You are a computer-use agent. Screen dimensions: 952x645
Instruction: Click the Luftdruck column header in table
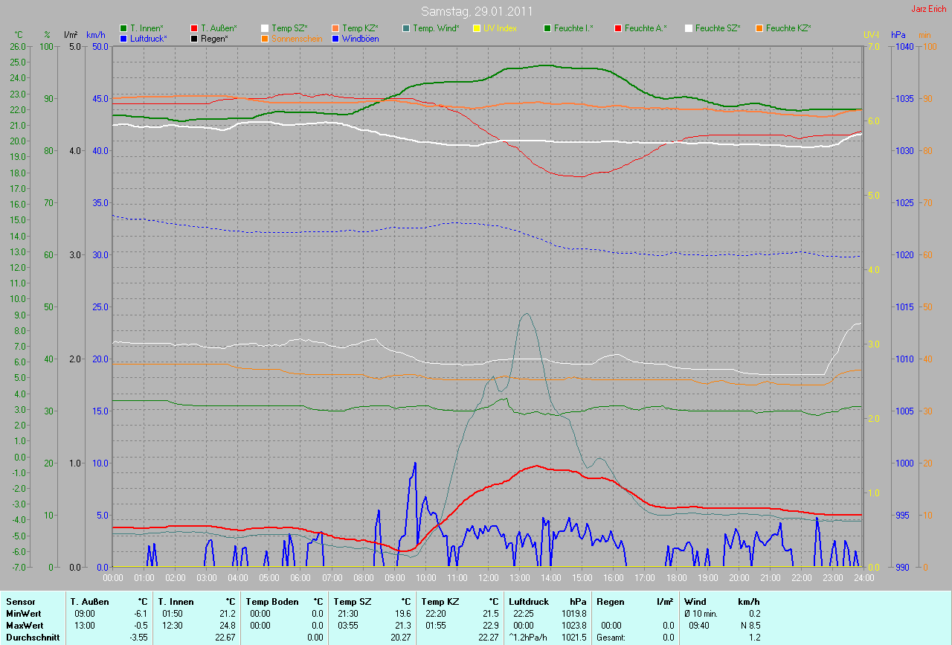530,601
